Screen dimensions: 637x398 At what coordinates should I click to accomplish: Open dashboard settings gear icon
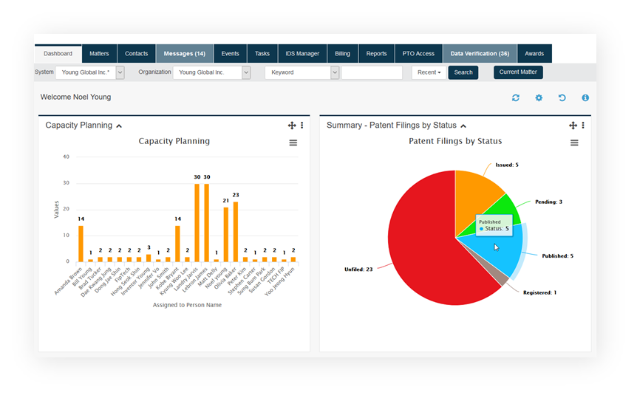(539, 97)
